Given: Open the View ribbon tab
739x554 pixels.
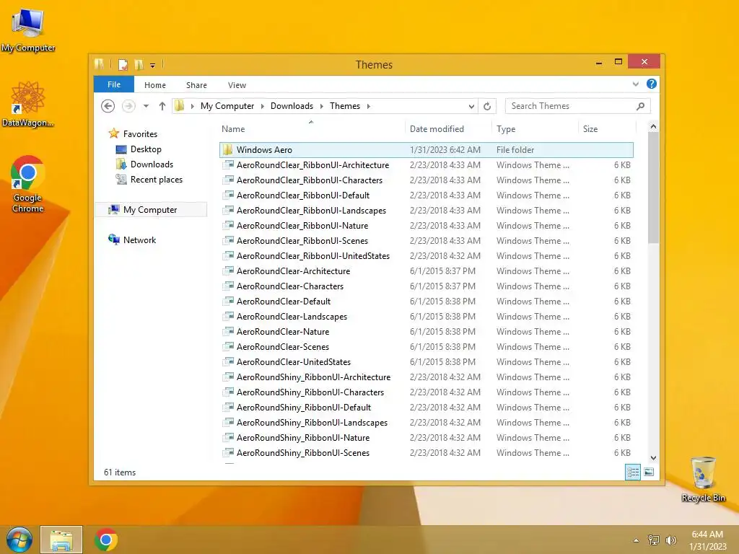Looking at the screenshot, I should 237,85.
